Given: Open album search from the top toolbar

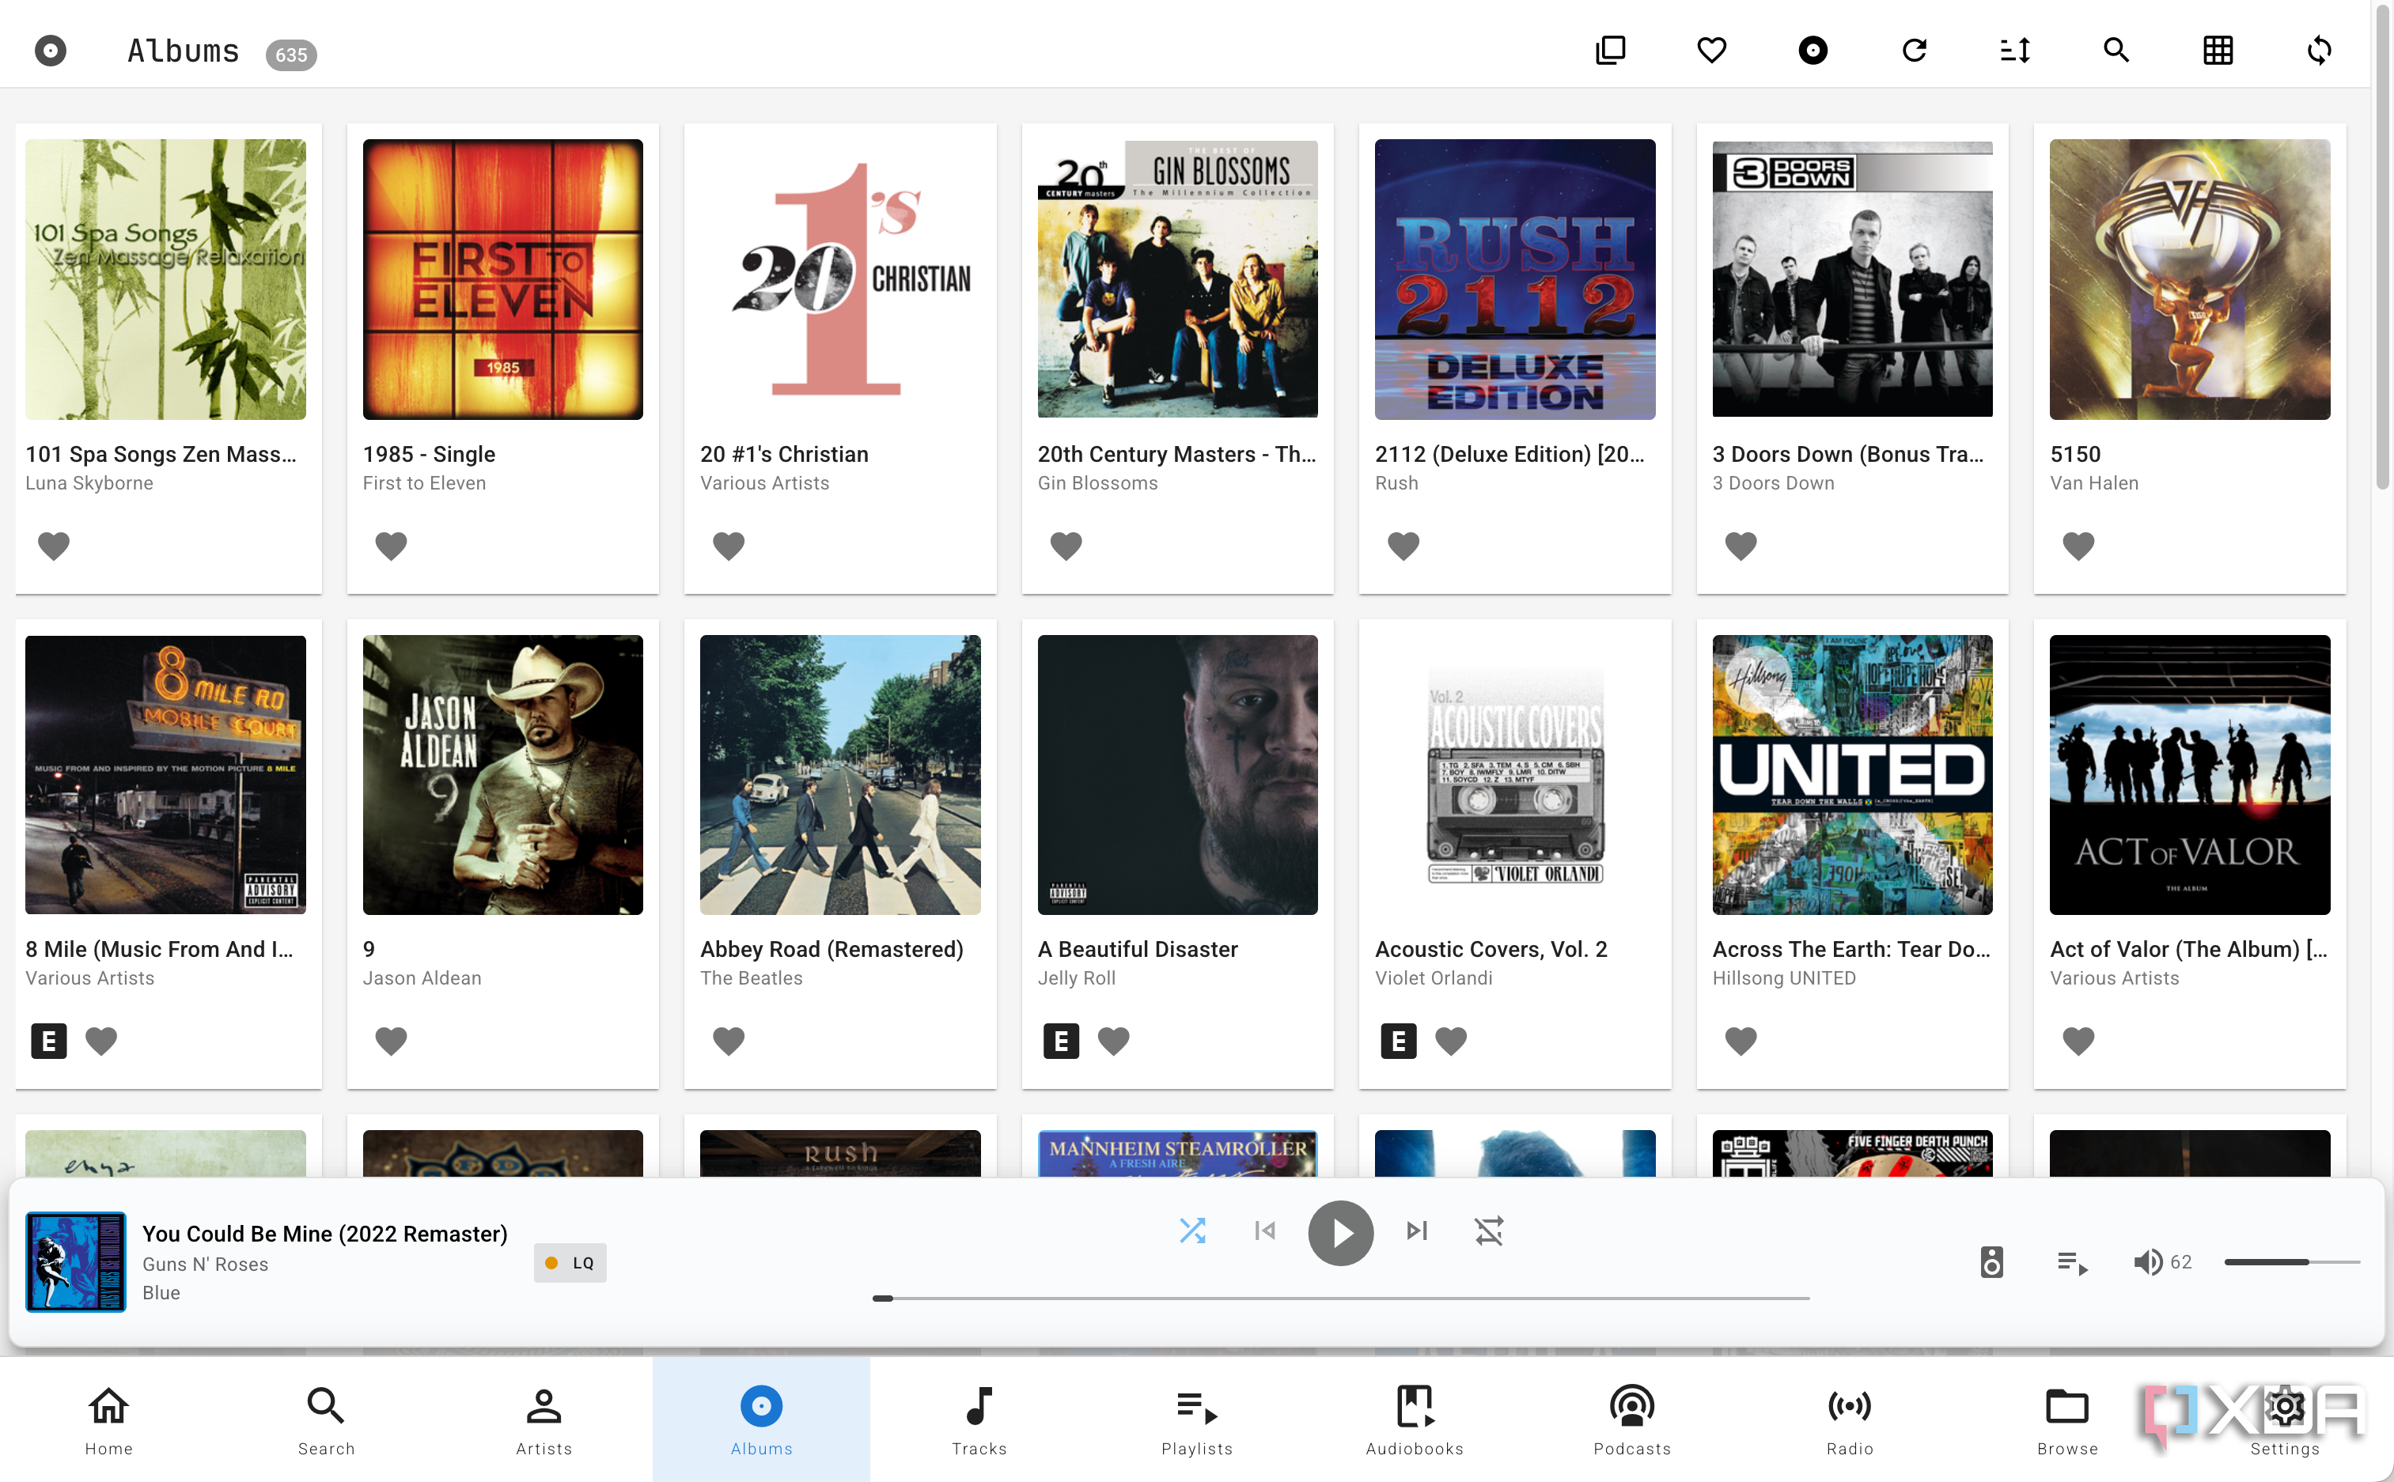Looking at the screenshot, I should tap(2116, 50).
